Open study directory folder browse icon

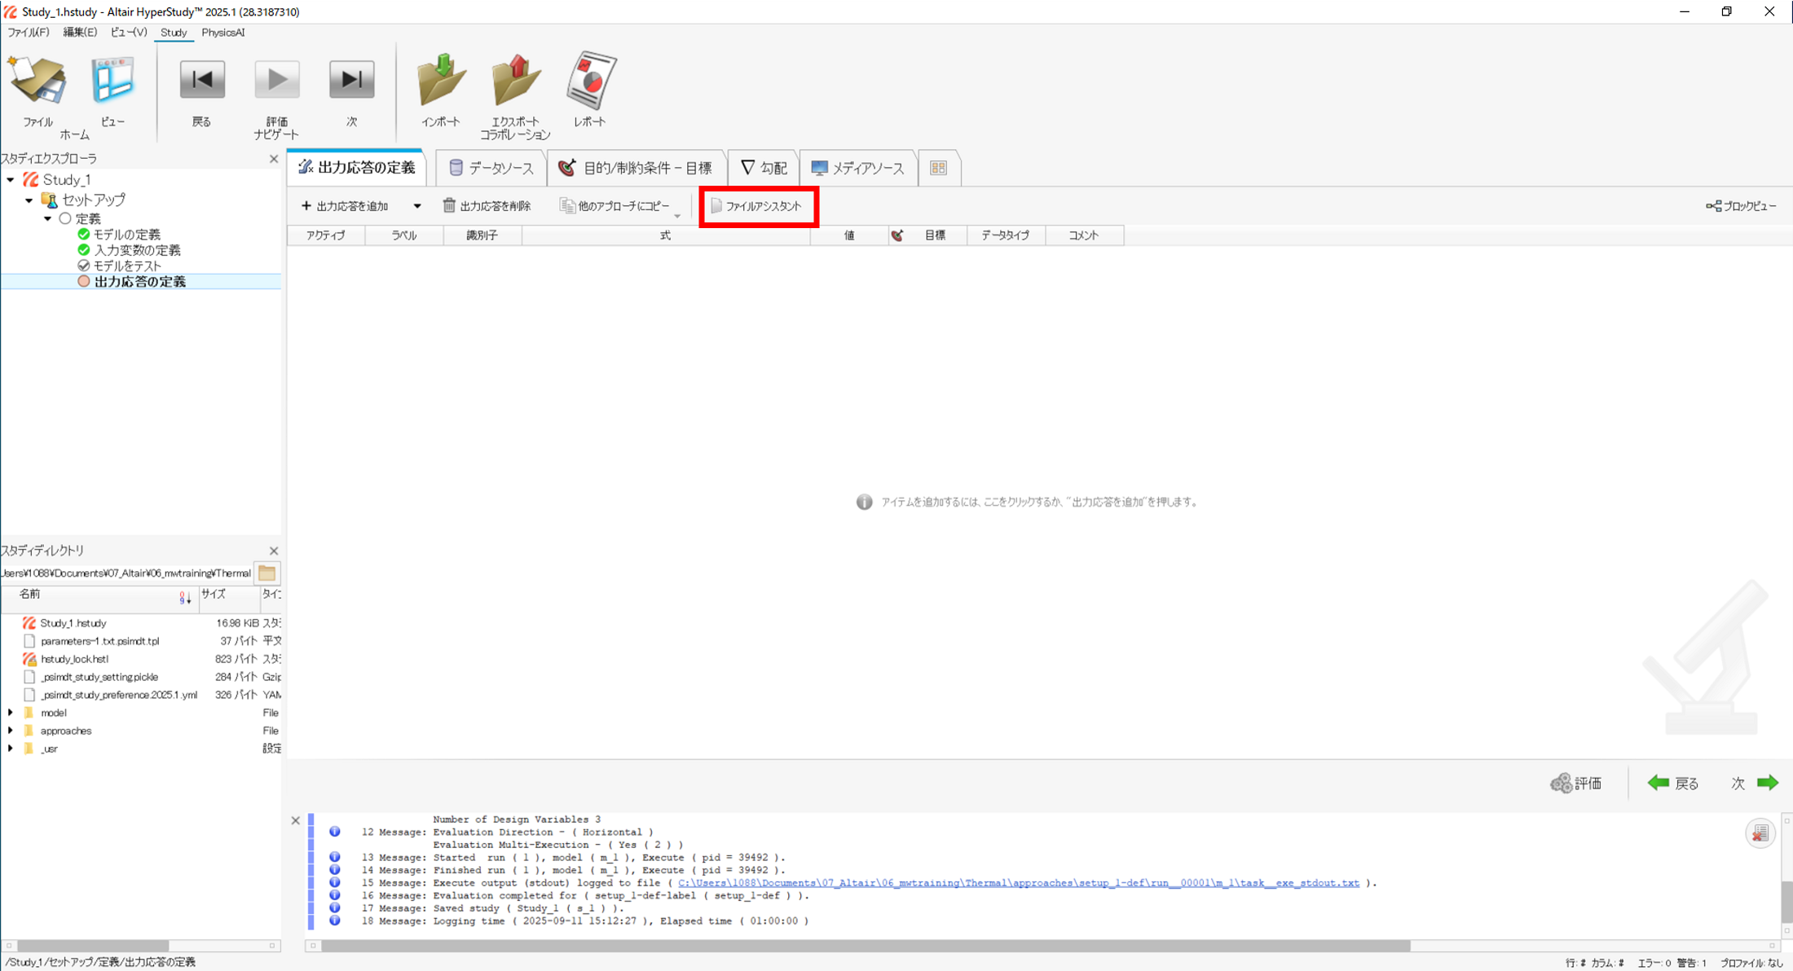[267, 573]
